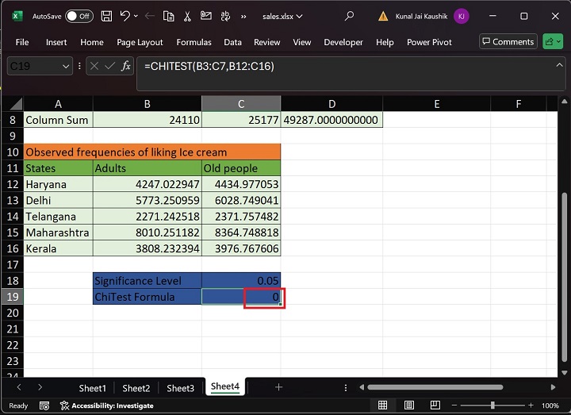
Task: Click the macro recording status icon
Action: pos(44,405)
